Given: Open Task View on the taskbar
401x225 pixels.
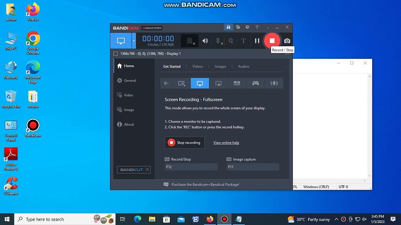Looking at the screenshot, I should click(123, 219).
